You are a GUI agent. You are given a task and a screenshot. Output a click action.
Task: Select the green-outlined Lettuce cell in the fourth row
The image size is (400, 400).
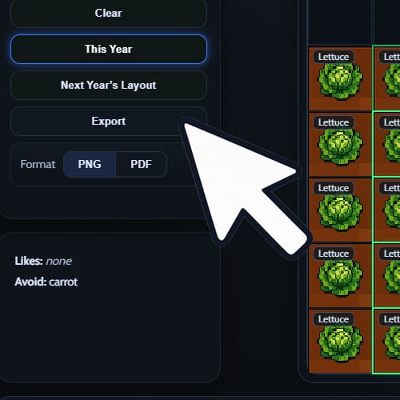pos(386,275)
